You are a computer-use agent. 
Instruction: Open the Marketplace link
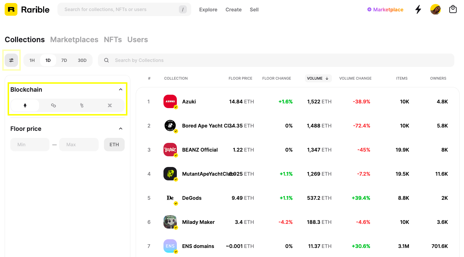[385, 9]
